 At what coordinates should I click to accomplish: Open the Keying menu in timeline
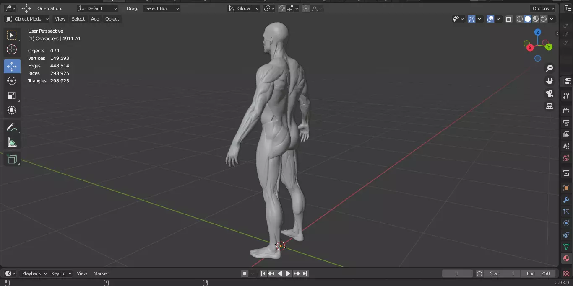[61, 273]
